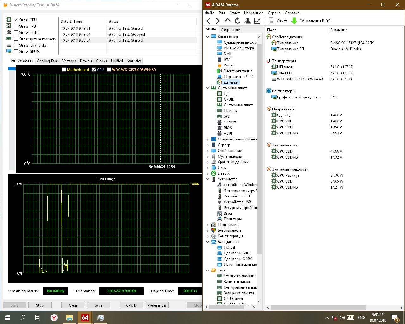
Task: Open Windows search magnifier on the taskbar
Action: click(23, 318)
